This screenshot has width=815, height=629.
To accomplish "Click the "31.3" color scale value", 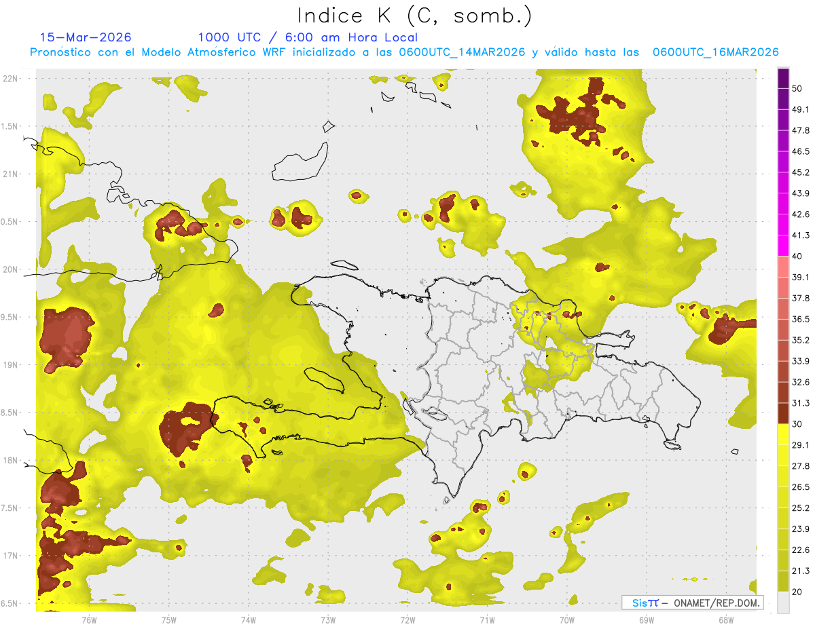I will [x=801, y=403].
